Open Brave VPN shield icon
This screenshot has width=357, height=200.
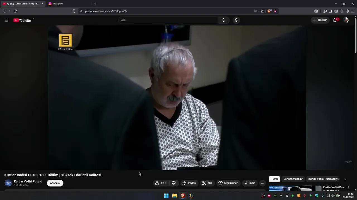[347, 11]
